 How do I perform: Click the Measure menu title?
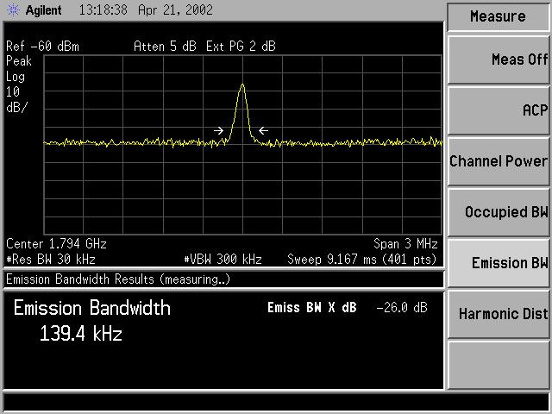click(499, 16)
